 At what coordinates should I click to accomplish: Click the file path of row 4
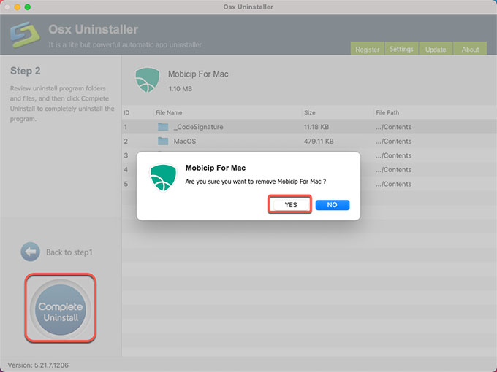(x=394, y=169)
